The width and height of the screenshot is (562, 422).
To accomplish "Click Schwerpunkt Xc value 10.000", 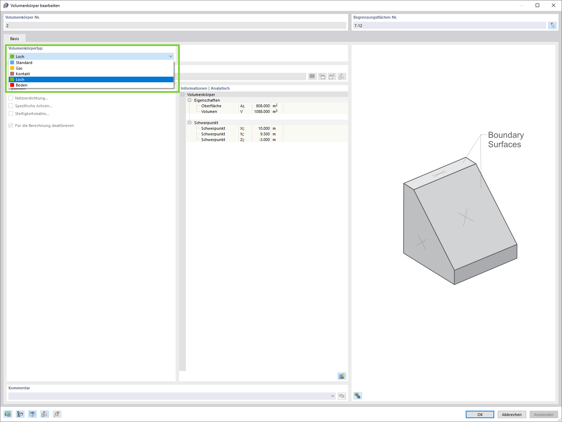I will coord(264,128).
